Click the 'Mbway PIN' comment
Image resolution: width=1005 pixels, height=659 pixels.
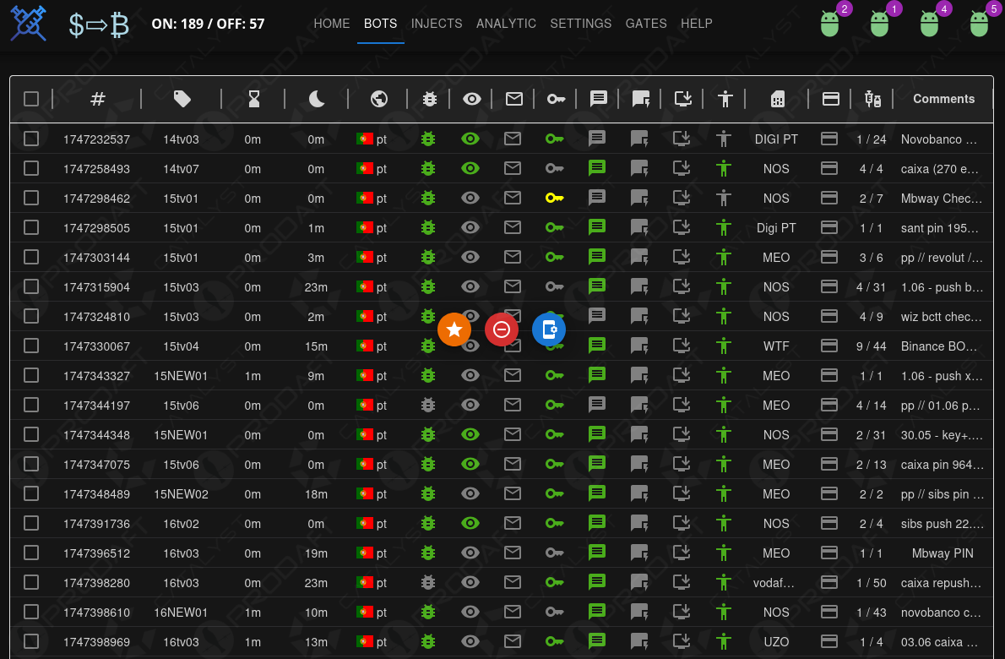tap(943, 553)
